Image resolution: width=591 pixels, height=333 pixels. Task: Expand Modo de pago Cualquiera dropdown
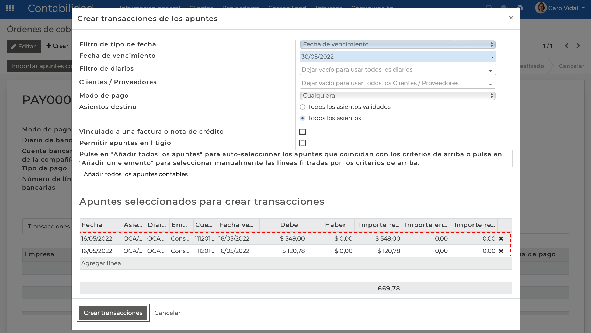point(397,96)
